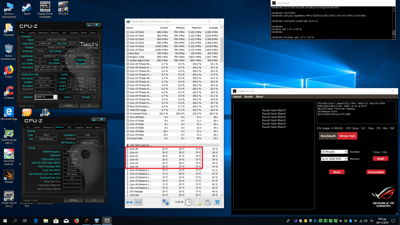Screen dimensions: 400x225
Task: Open TechPowerUp GPU-Z desktop shortcut
Action: 9,137
